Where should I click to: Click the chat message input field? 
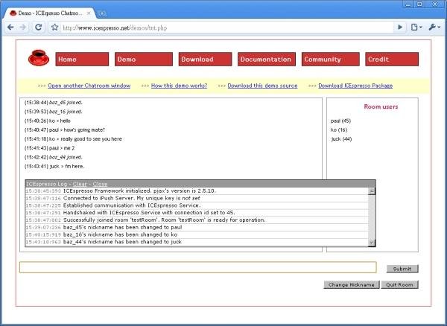pos(198,267)
